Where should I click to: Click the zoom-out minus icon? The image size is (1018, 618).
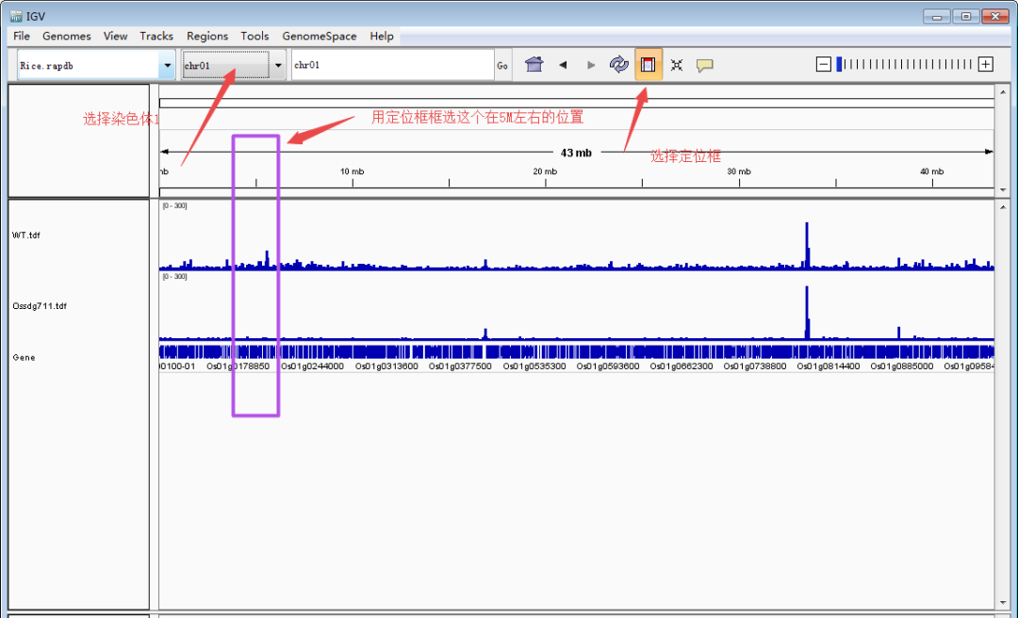tap(823, 63)
